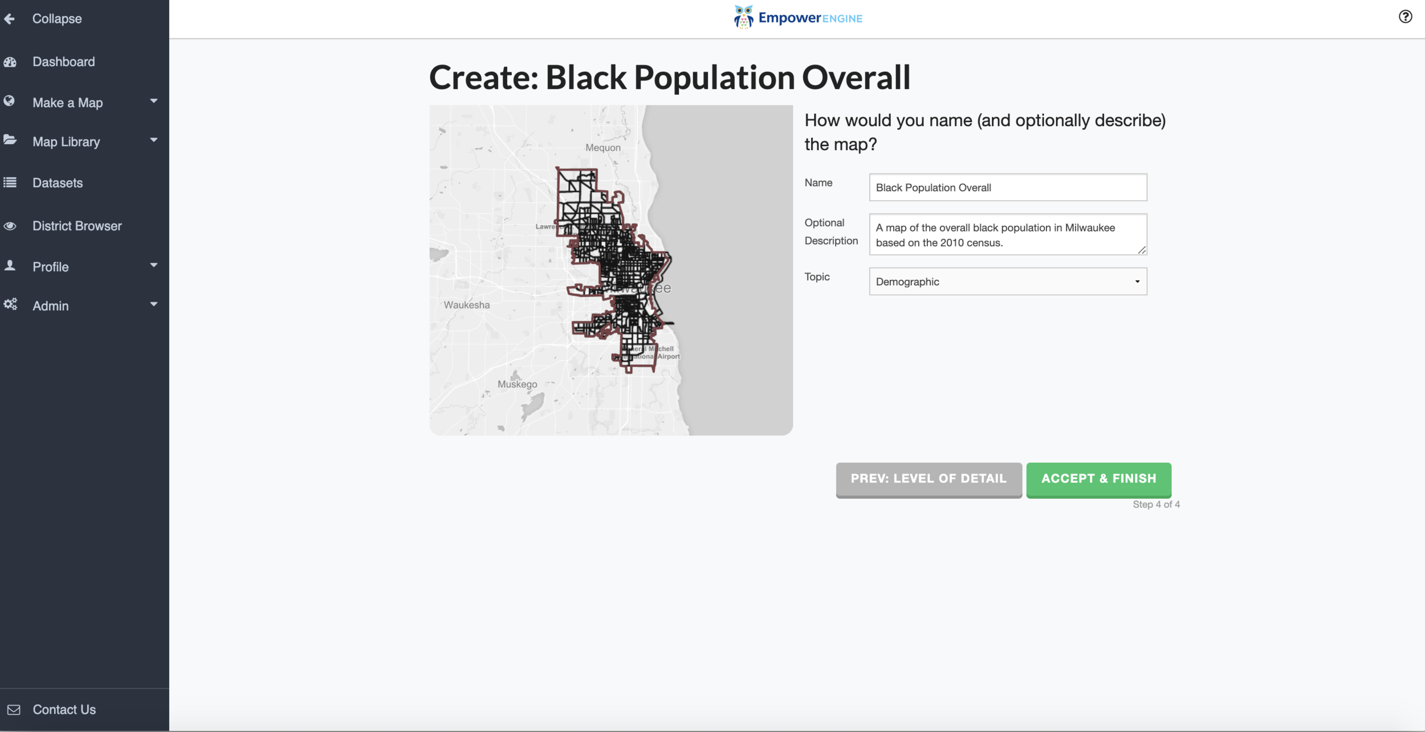The image size is (1425, 732).
Task: Click into the Name text field
Action: pos(1007,188)
